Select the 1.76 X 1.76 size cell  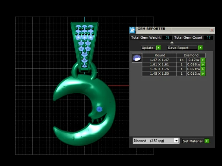pos(159,69)
